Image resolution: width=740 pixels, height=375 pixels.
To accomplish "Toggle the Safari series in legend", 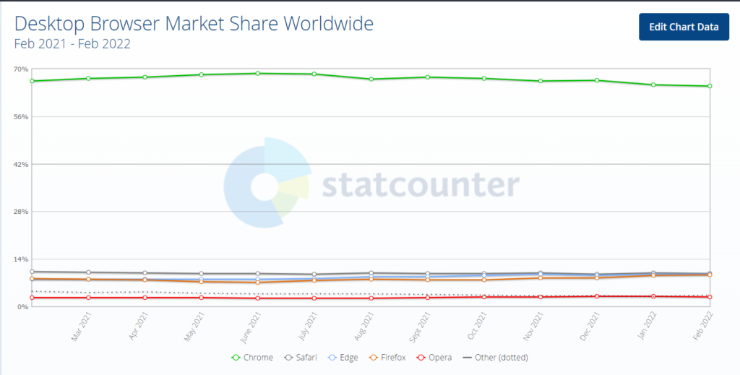I will click(301, 358).
